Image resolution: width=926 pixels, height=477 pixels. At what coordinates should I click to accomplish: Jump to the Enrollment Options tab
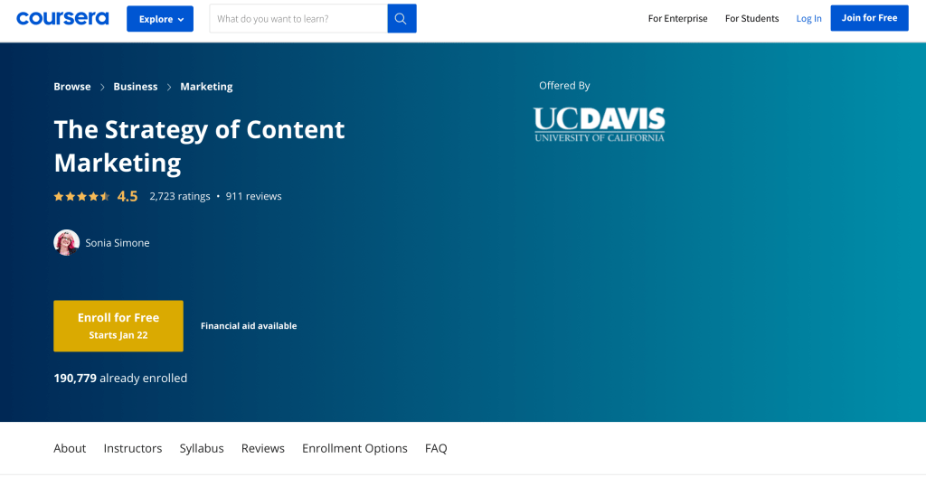[x=354, y=448]
